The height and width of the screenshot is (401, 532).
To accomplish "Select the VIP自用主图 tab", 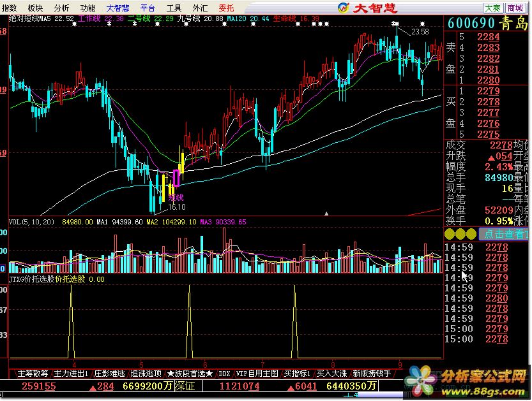I will coord(257,374).
